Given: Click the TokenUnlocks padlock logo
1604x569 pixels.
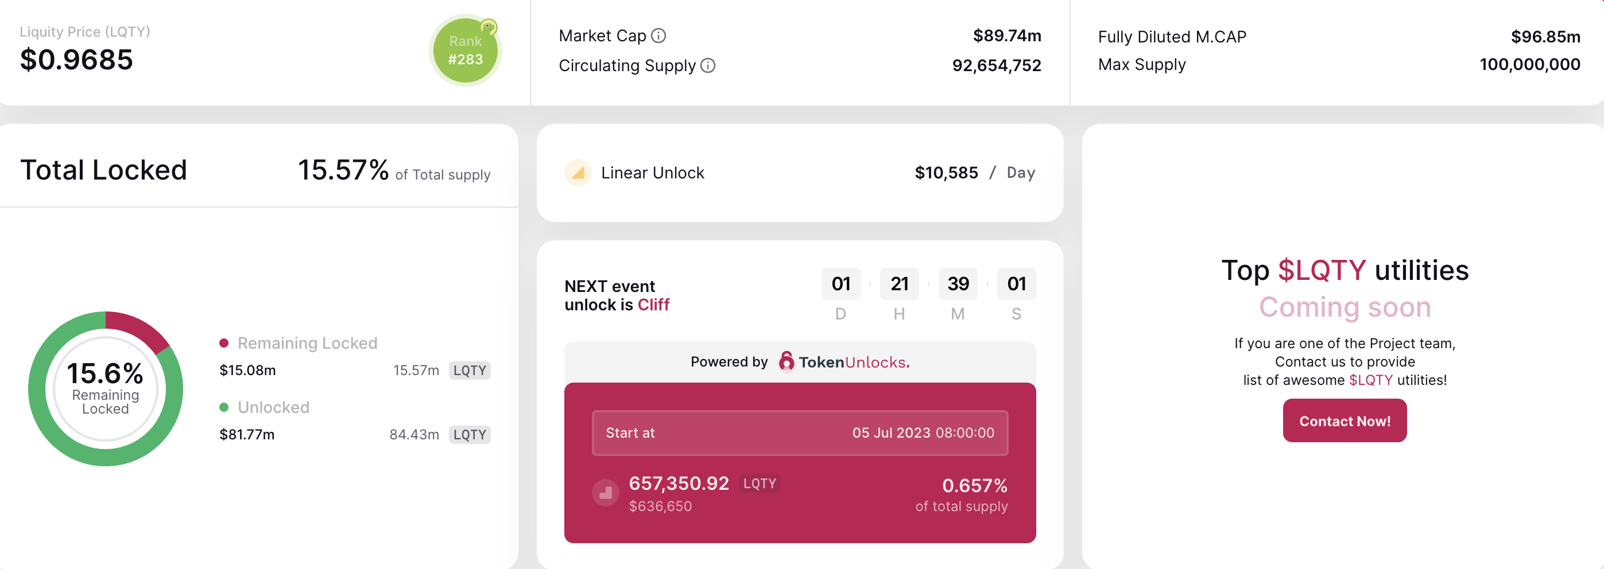Looking at the screenshot, I should [786, 362].
